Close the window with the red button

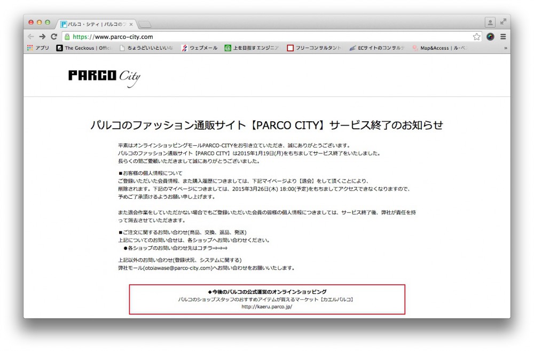(x=31, y=22)
